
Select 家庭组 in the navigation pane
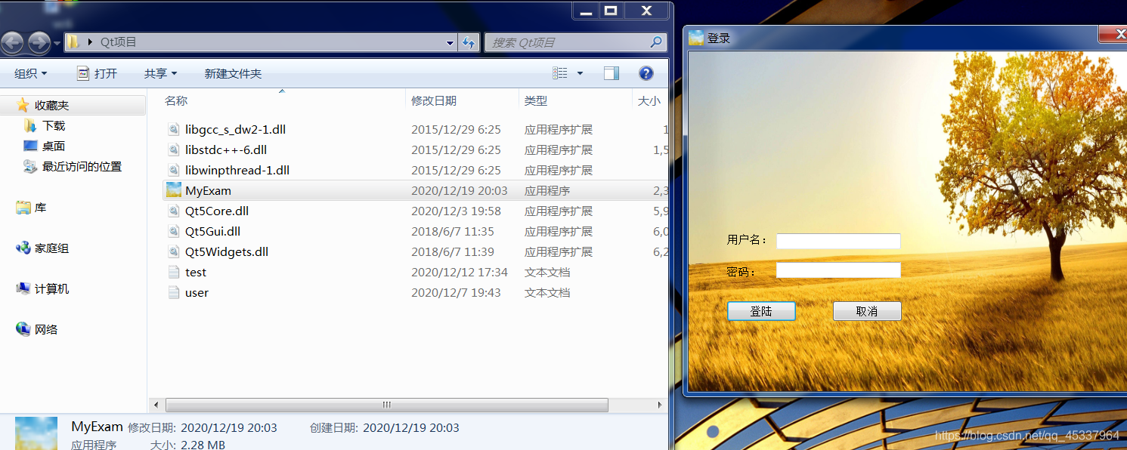pyautogui.click(x=51, y=248)
